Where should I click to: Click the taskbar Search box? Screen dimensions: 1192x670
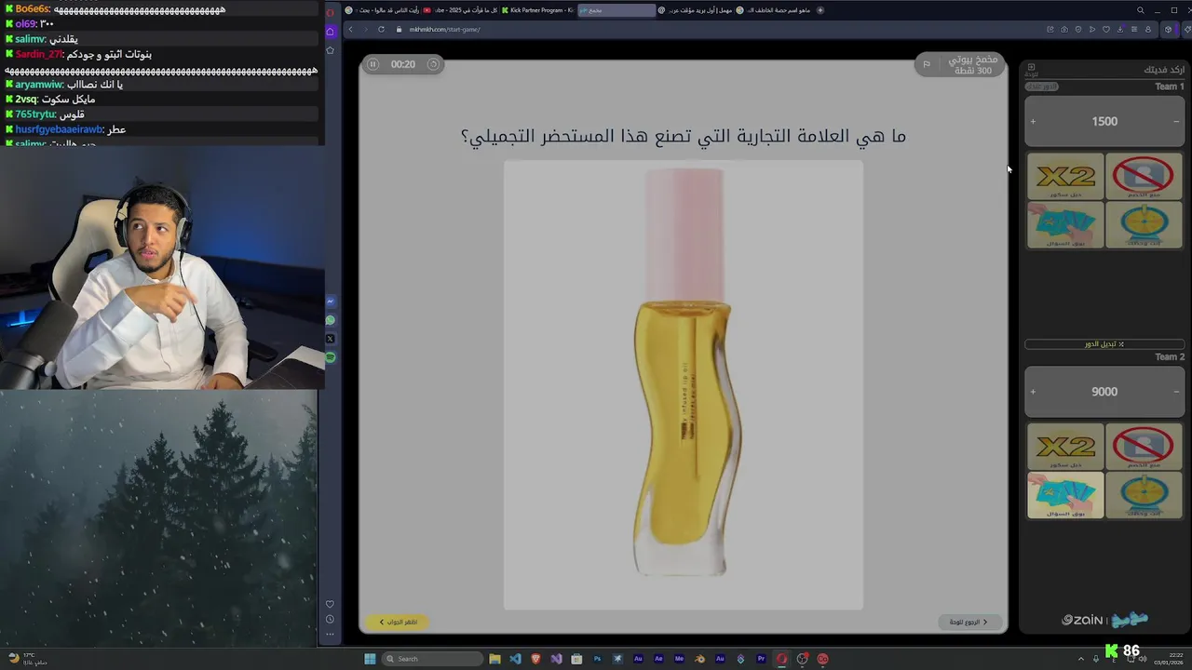pyautogui.click(x=433, y=659)
